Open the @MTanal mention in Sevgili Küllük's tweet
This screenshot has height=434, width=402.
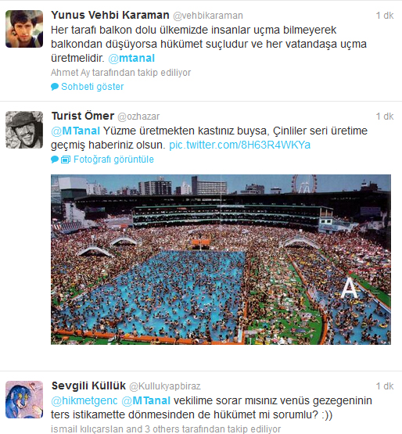[146, 400]
